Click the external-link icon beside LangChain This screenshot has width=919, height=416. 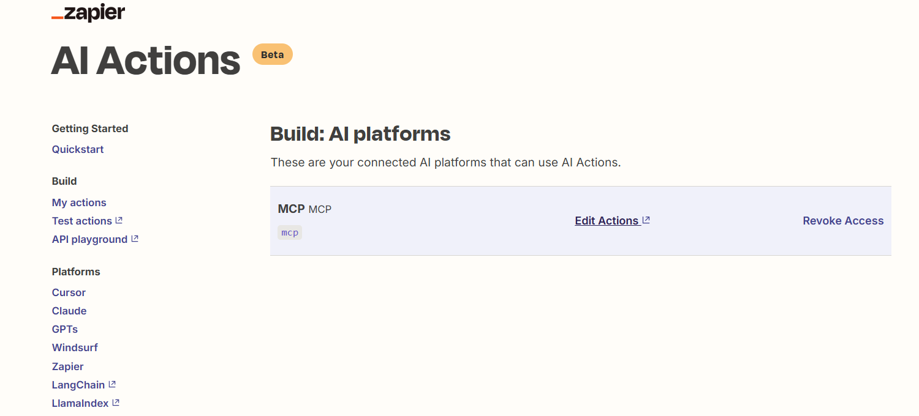point(112,384)
